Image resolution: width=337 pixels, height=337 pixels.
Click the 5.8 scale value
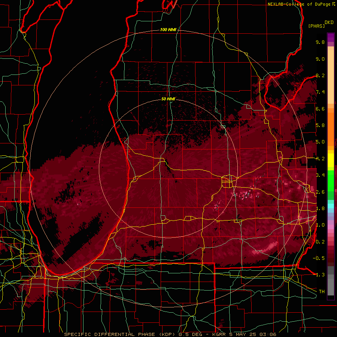pyautogui.click(x=320, y=125)
